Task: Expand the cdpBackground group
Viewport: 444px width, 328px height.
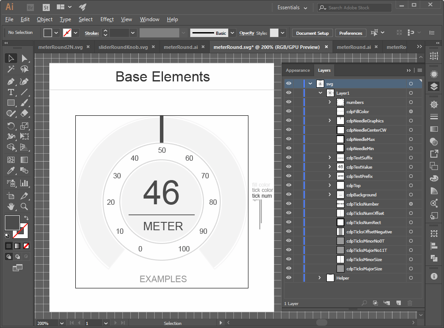Action: (329, 195)
